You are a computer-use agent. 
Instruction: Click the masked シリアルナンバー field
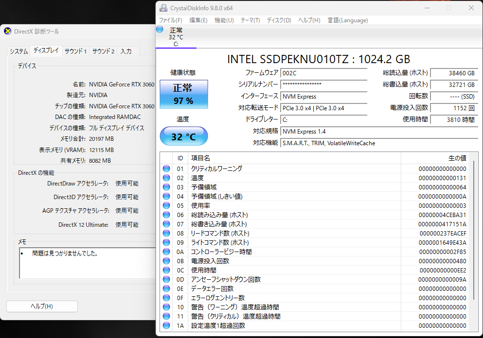(324, 84)
